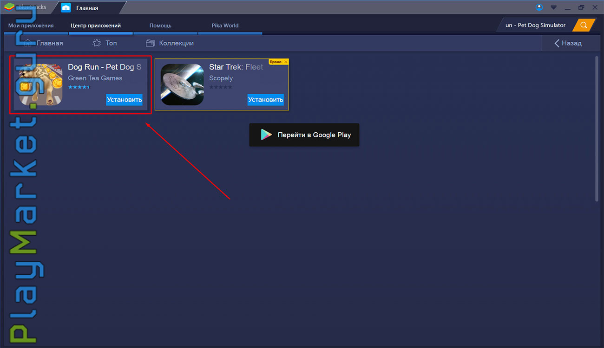Click the Google Play triangle logo

266,135
